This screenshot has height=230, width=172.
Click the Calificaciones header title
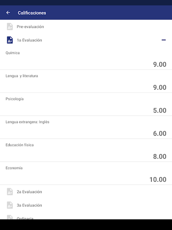[32, 13]
